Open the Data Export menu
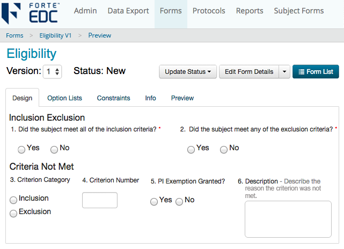The image size is (344, 249). [128, 11]
